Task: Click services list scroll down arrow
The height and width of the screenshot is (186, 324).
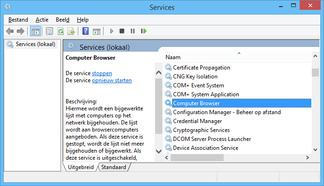Action: [315, 149]
